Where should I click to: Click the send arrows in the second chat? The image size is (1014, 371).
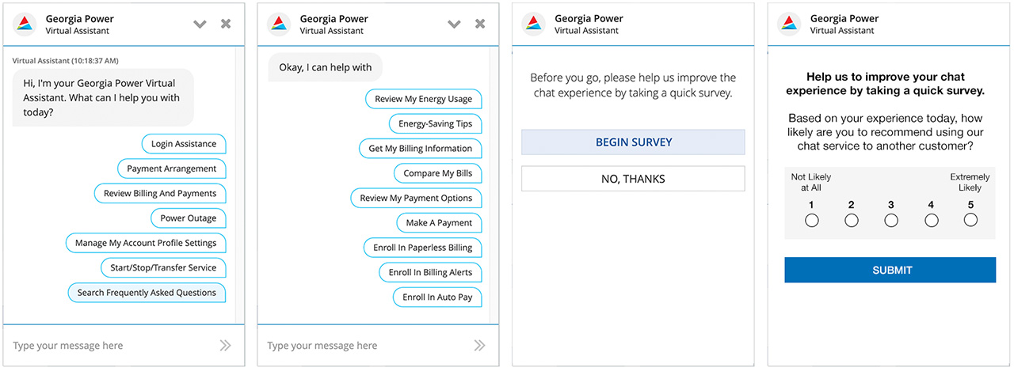[479, 345]
